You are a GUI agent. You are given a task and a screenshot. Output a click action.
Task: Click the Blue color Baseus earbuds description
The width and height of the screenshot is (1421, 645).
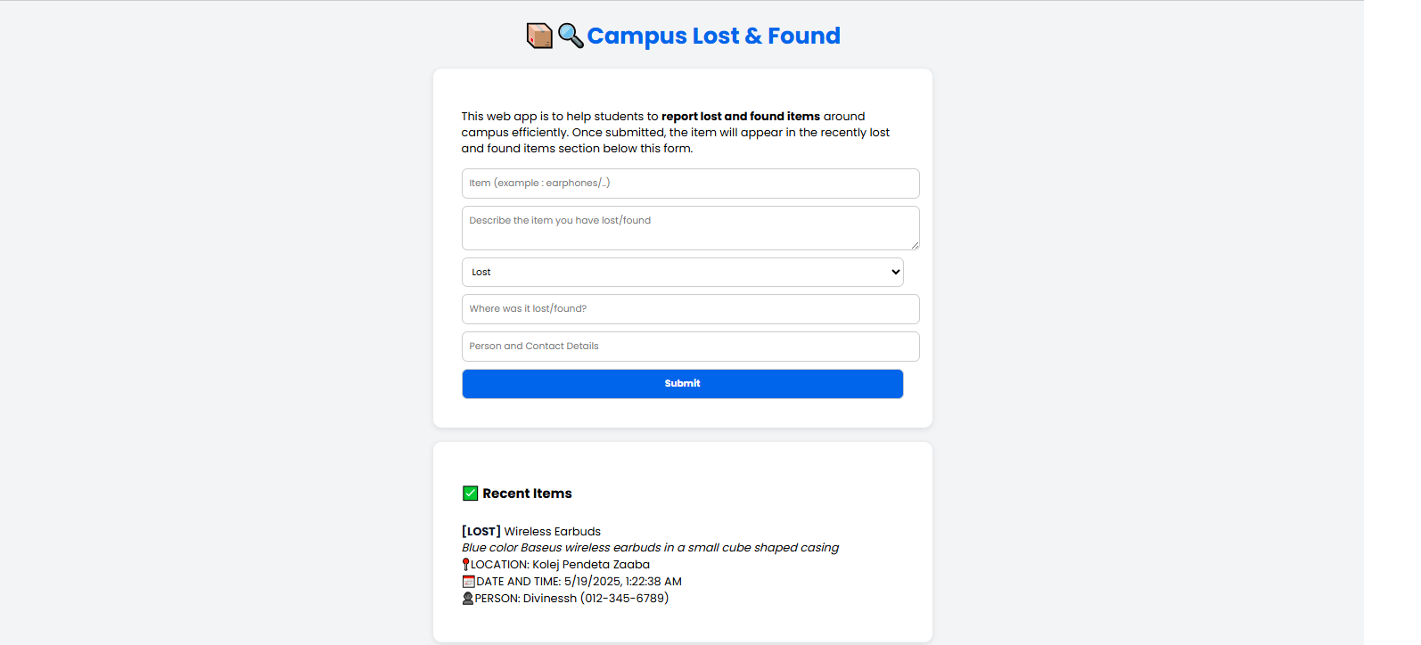coord(650,548)
